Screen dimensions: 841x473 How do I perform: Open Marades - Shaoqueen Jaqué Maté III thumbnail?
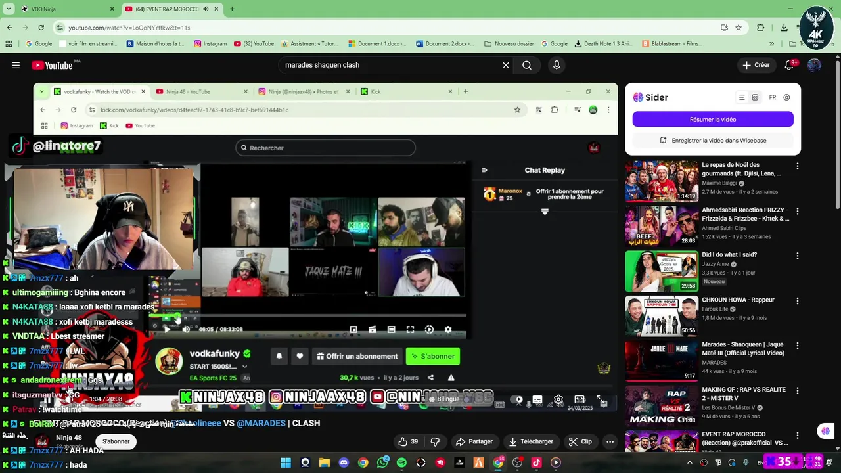pyautogui.click(x=661, y=360)
